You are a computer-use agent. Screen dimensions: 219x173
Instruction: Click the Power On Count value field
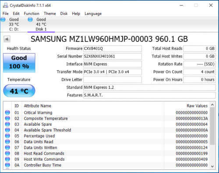(199, 72)
